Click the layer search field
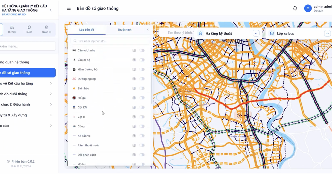This screenshot has width=332, height=174. point(110,41)
